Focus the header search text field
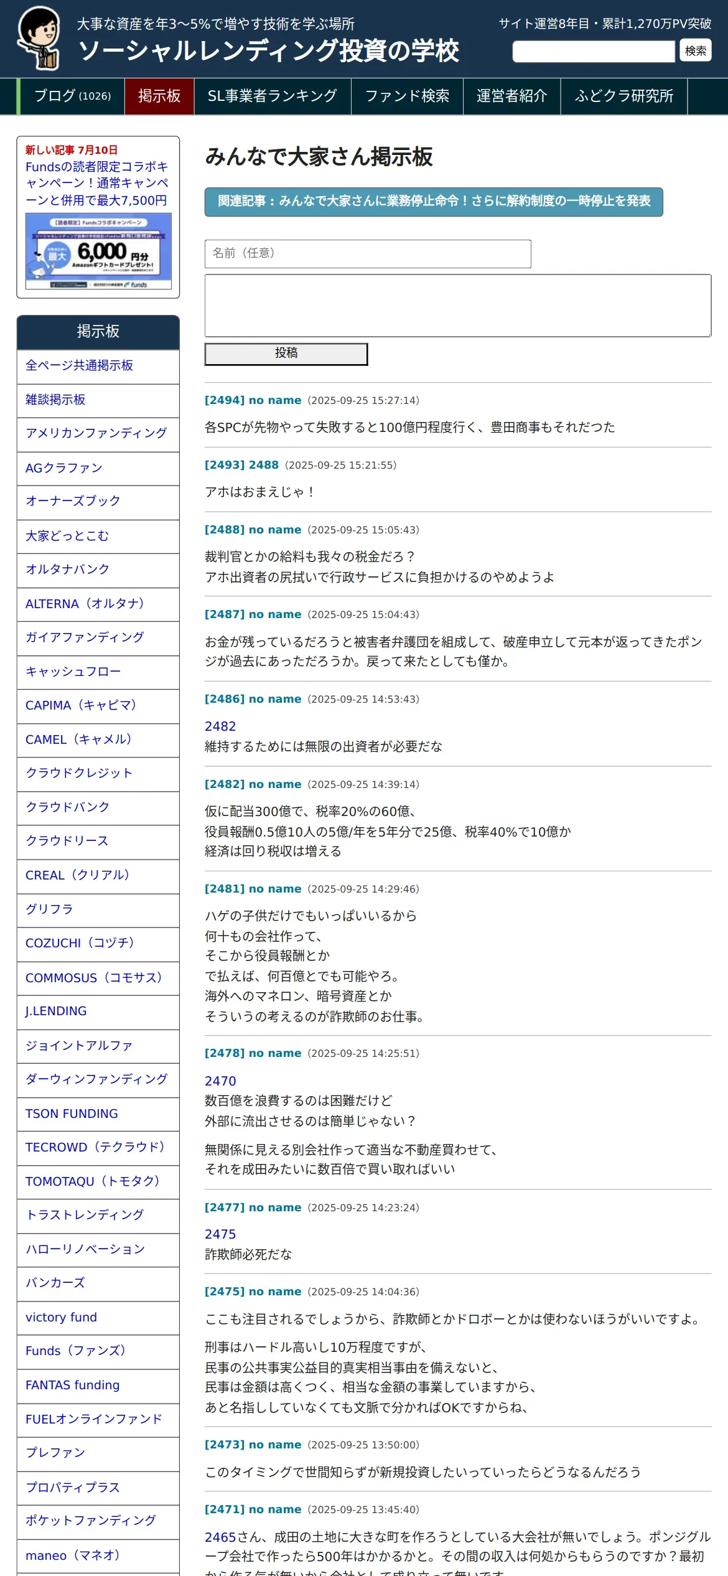 click(594, 51)
